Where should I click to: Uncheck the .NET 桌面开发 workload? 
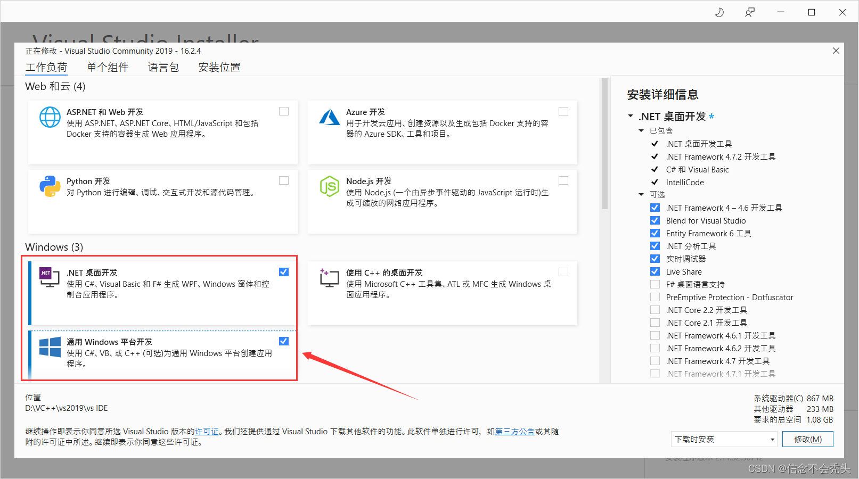click(284, 272)
